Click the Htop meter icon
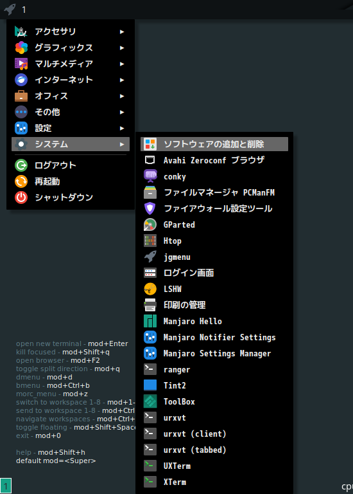 150,241
